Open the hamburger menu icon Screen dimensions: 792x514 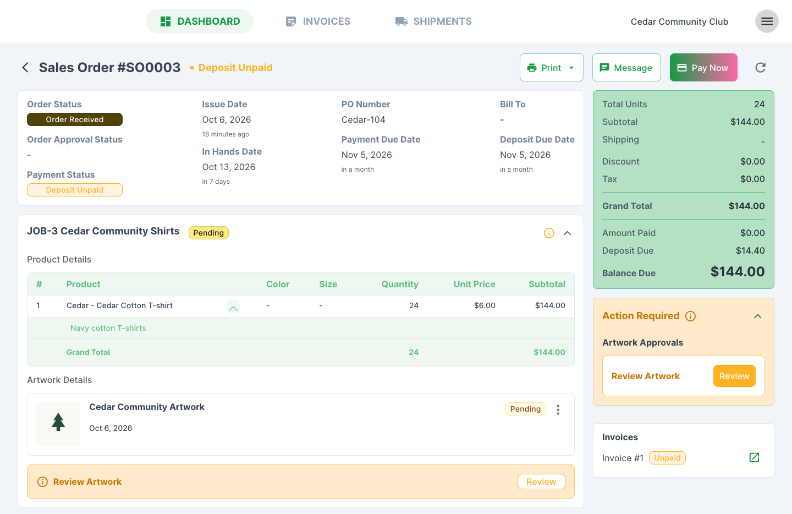click(x=767, y=21)
